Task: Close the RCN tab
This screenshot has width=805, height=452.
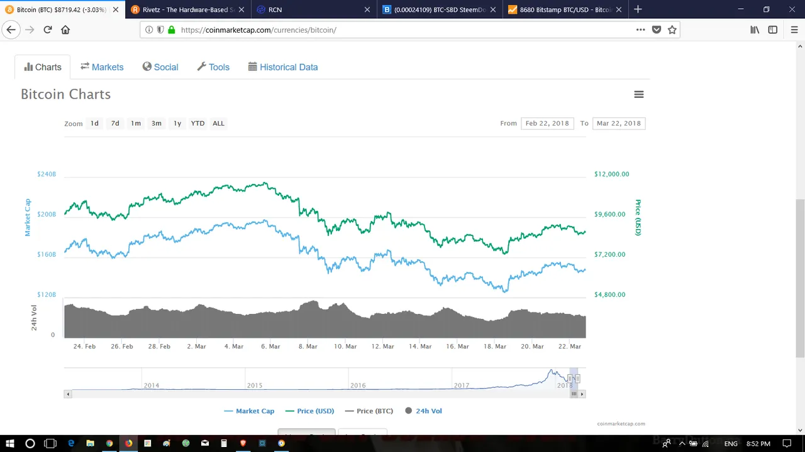Action: [367, 9]
